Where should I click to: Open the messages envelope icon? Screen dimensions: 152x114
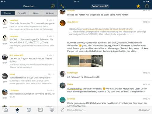tap(40, 110)
